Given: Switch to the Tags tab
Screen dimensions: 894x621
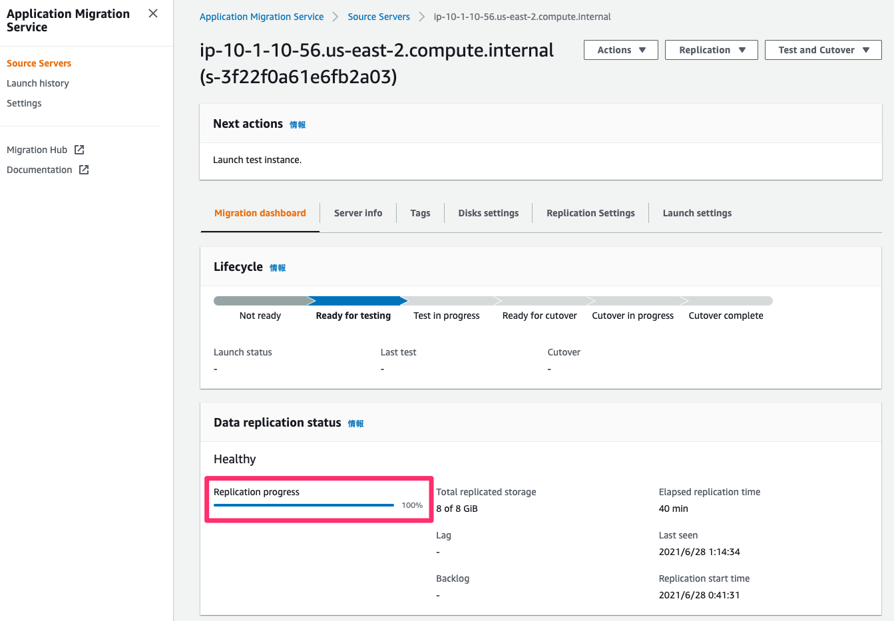Looking at the screenshot, I should click(x=420, y=213).
